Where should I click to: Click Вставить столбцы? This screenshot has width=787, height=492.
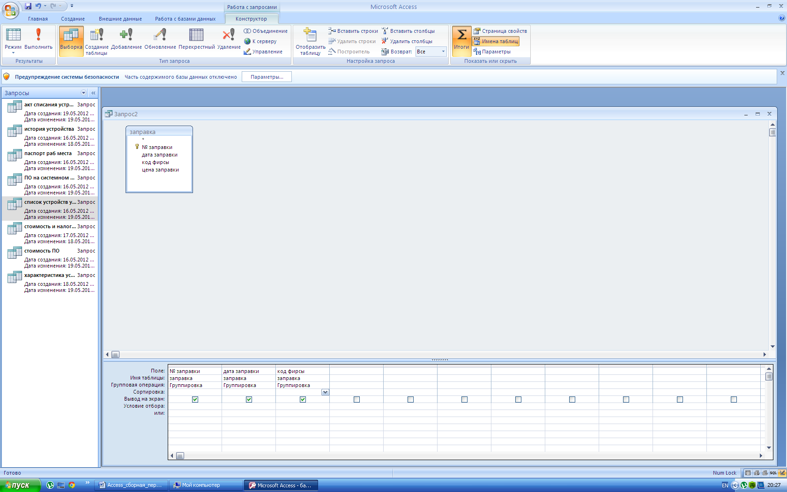(408, 31)
